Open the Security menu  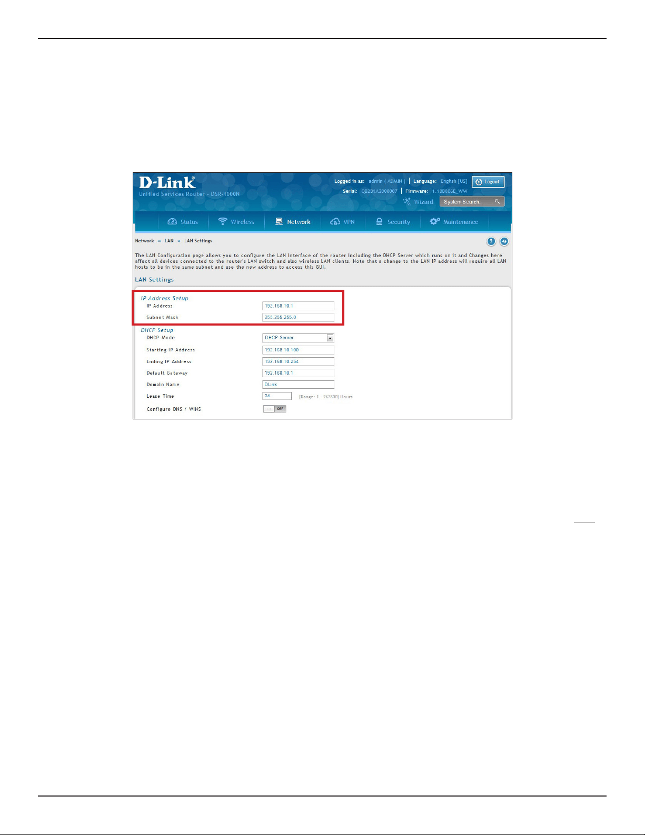(x=393, y=222)
